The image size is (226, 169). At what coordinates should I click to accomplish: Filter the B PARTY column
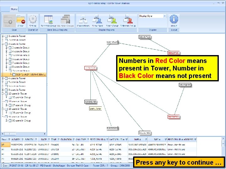pyautogui.click(x=36, y=139)
